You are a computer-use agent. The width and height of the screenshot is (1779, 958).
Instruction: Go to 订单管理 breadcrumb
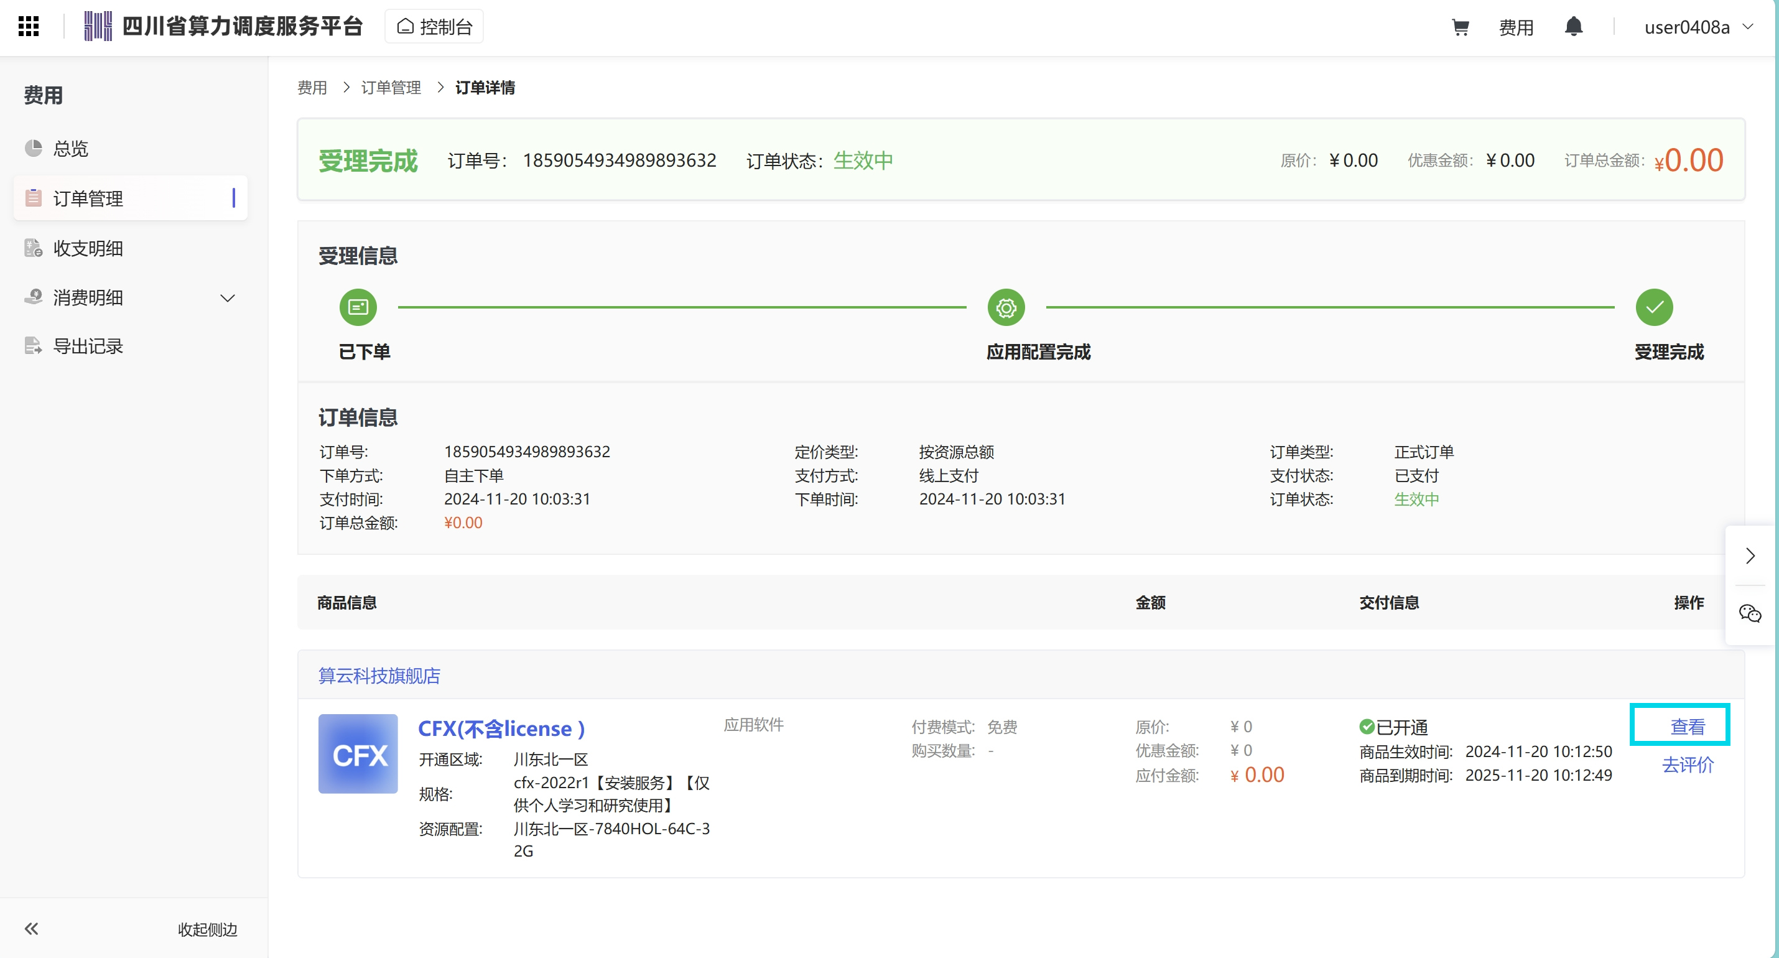[x=391, y=88]
